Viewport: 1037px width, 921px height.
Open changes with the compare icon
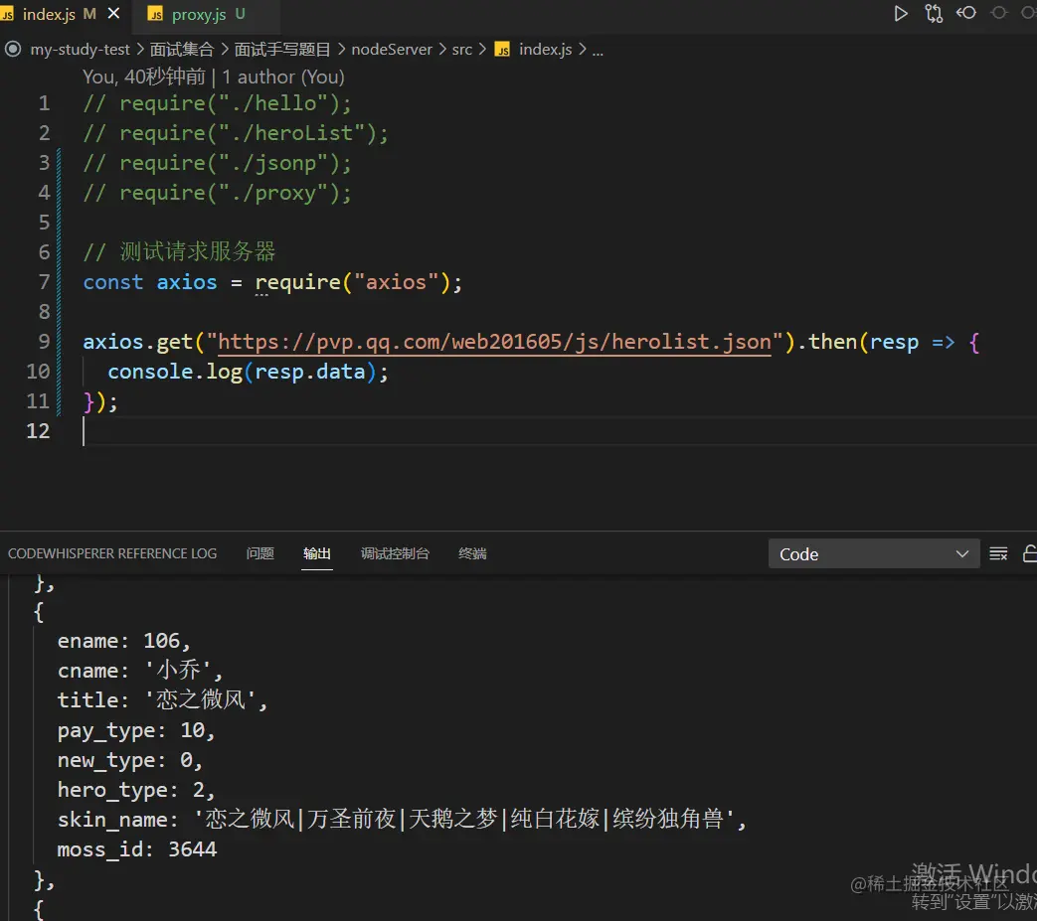pyautogui.click(x=934, y=14)
